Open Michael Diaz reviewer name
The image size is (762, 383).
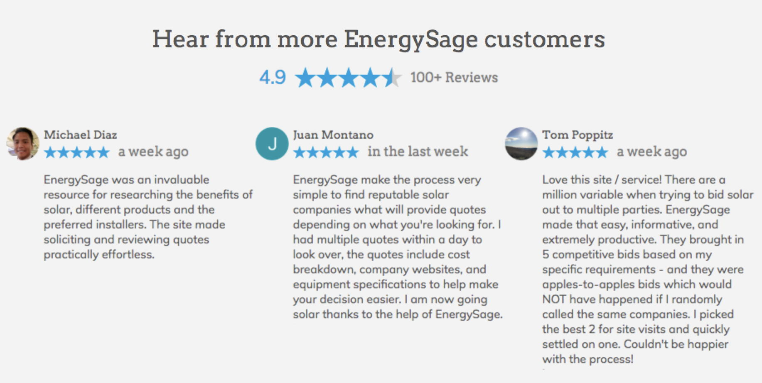tap(81, 135)
